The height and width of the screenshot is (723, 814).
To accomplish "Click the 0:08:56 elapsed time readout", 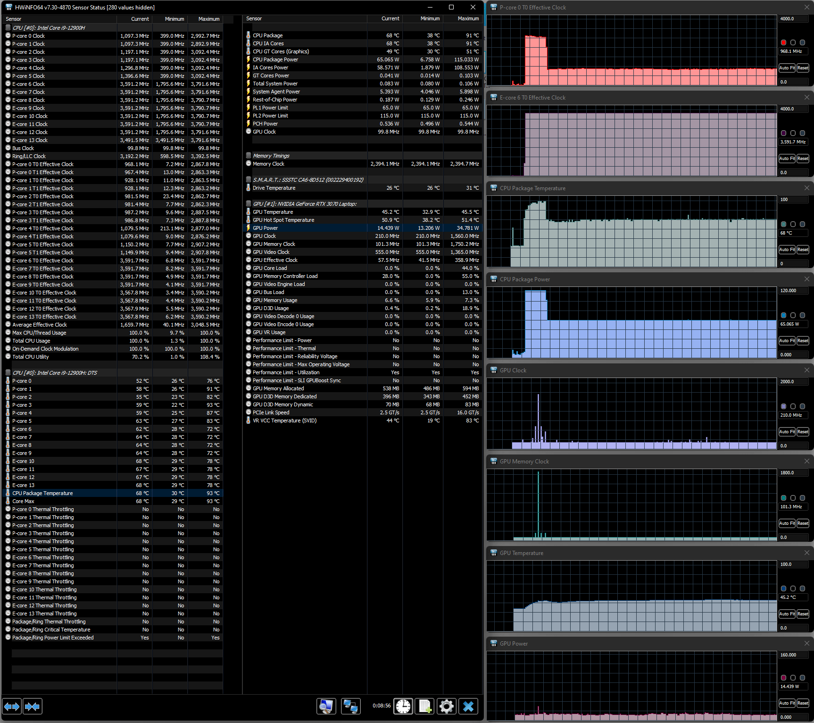I will click(382, 706).
